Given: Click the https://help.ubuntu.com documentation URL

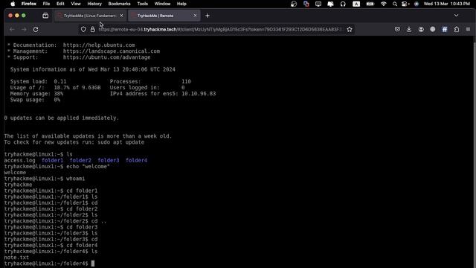Looking at the screenshot, I should (99, 45).
